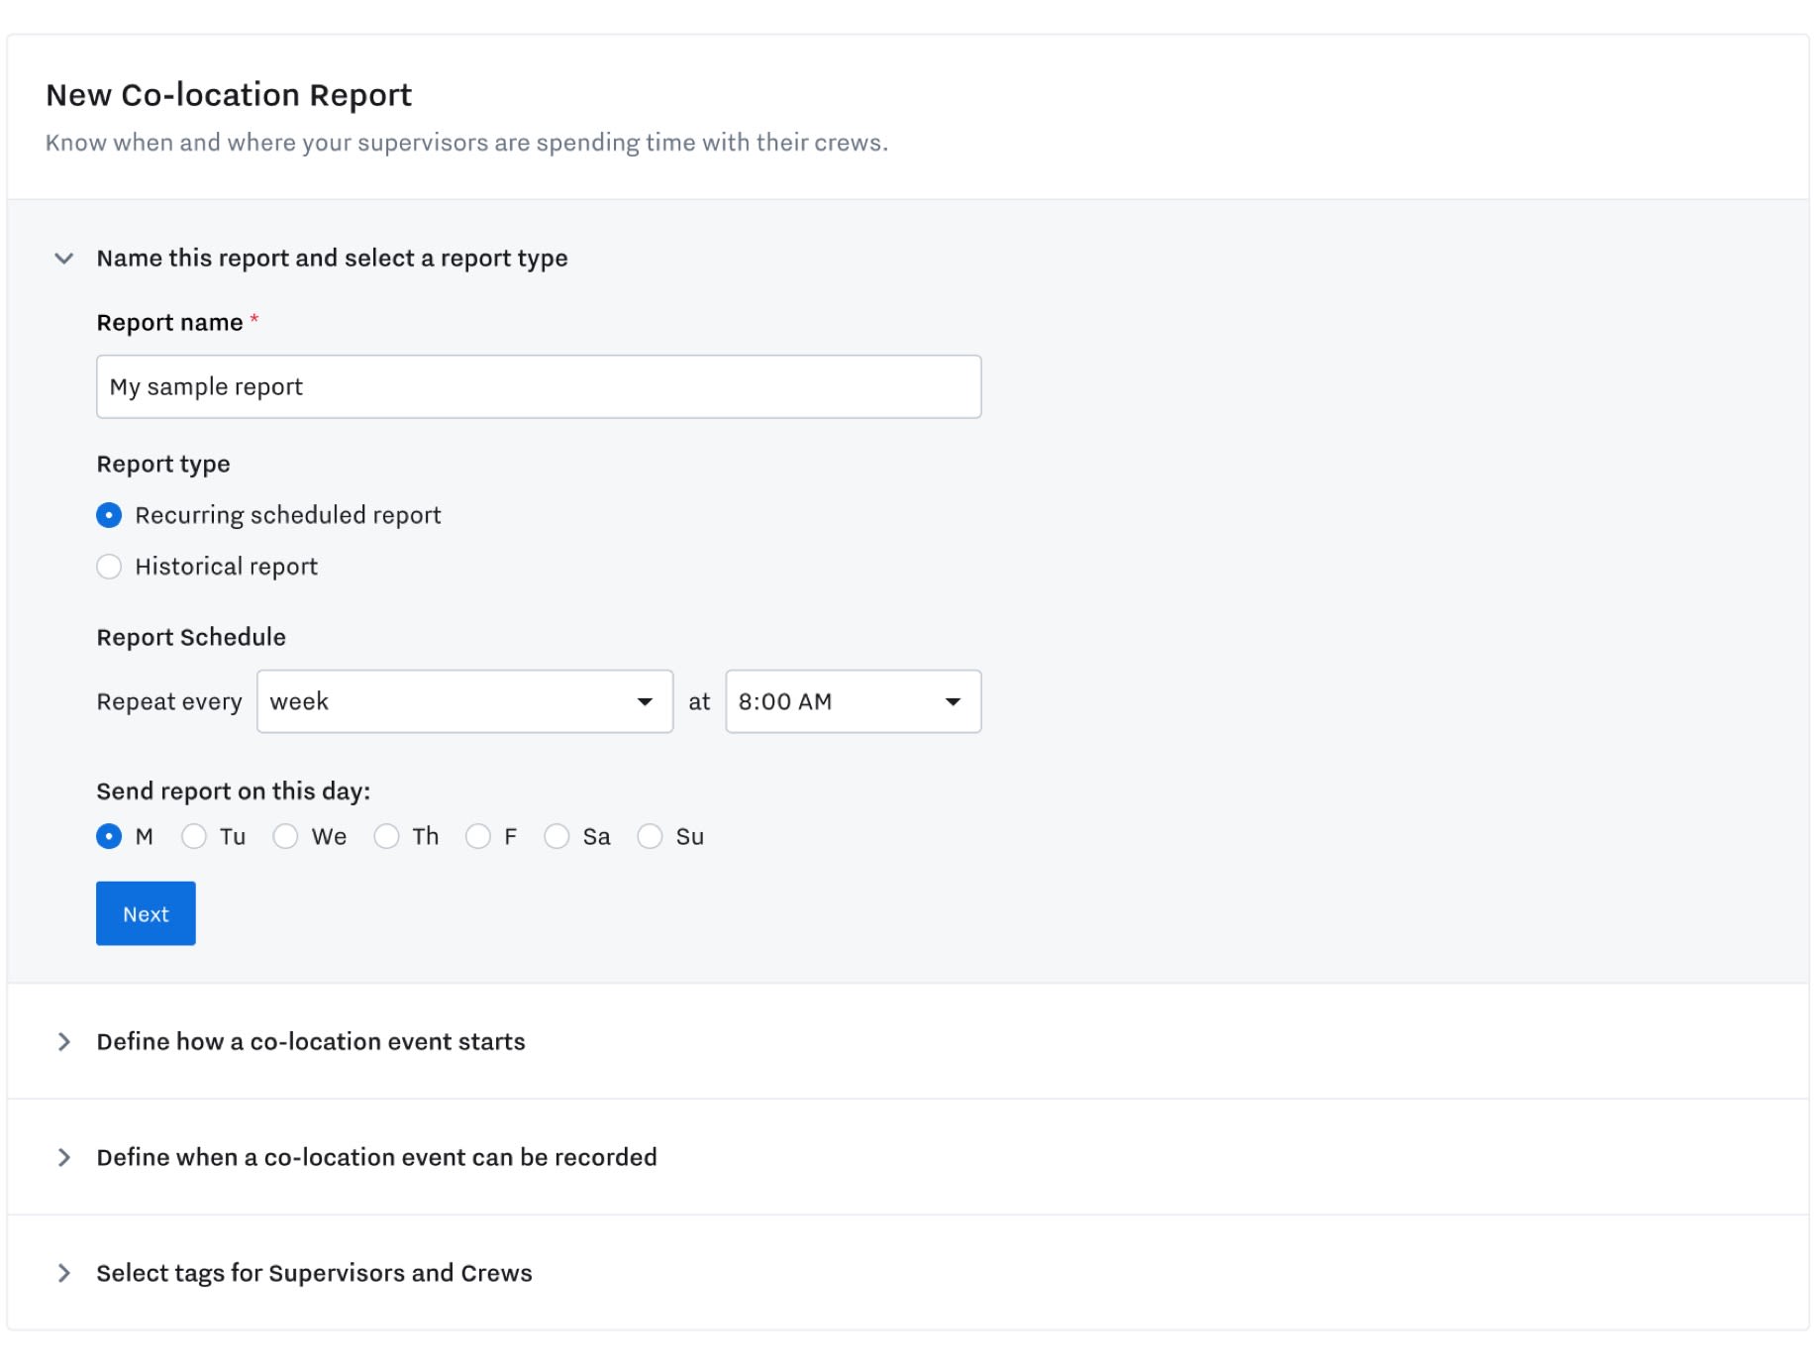
Task: Choose Wednesday as the send day
Action: click(x=286, y=836)
